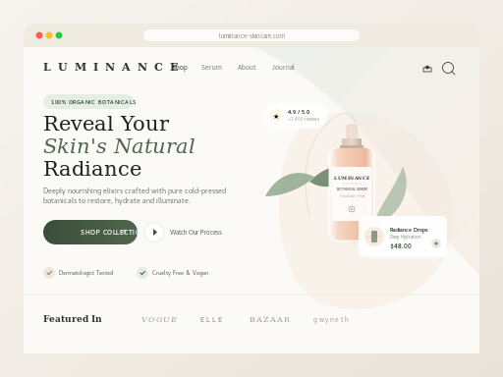Click the 100% Organic Botanicals badge
Viewport: 503px width, 377px height.
click(89, 102)
